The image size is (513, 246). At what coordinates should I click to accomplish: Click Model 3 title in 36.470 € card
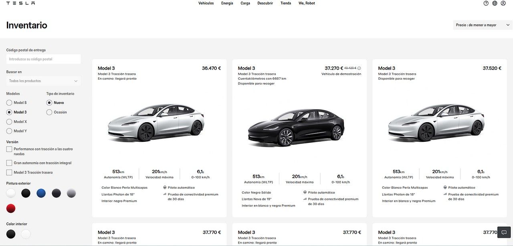click(x=106, y=68)
